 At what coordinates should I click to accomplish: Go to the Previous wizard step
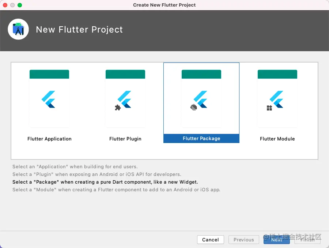coord(243,240)
